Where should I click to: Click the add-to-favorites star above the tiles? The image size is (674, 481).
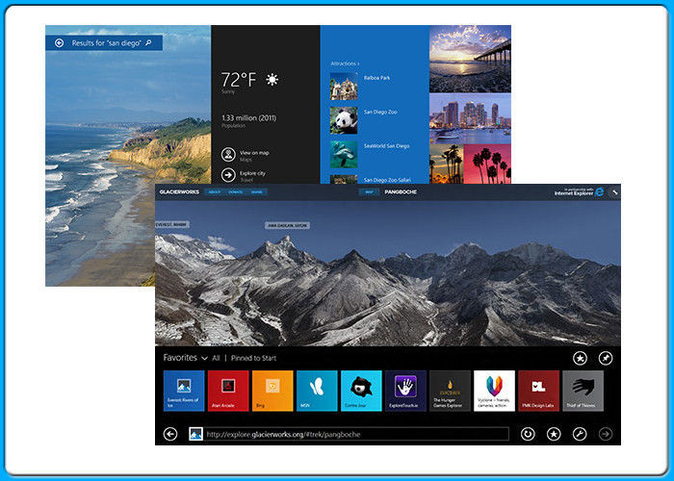(x=580, y=358)
